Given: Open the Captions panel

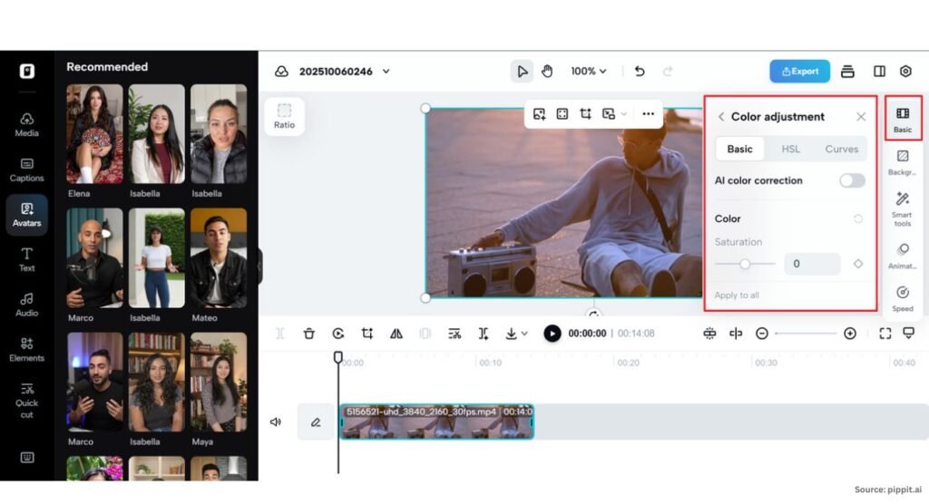Looking at the screenshot, I should tap(27, 170).
